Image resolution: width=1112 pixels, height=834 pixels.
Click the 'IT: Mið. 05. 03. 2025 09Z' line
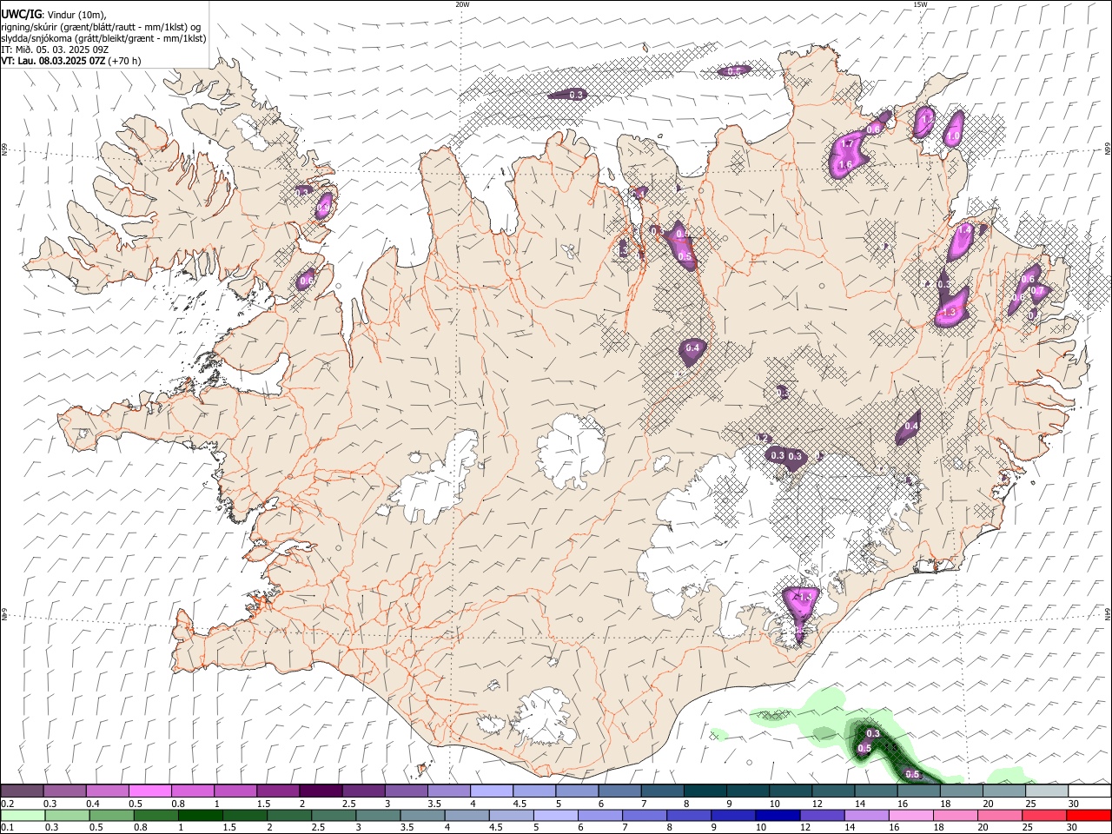[x=55, y=50]
